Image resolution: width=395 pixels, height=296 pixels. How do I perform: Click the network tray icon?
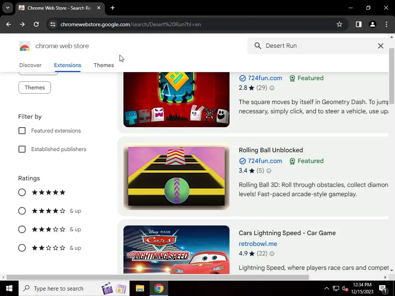336,288
